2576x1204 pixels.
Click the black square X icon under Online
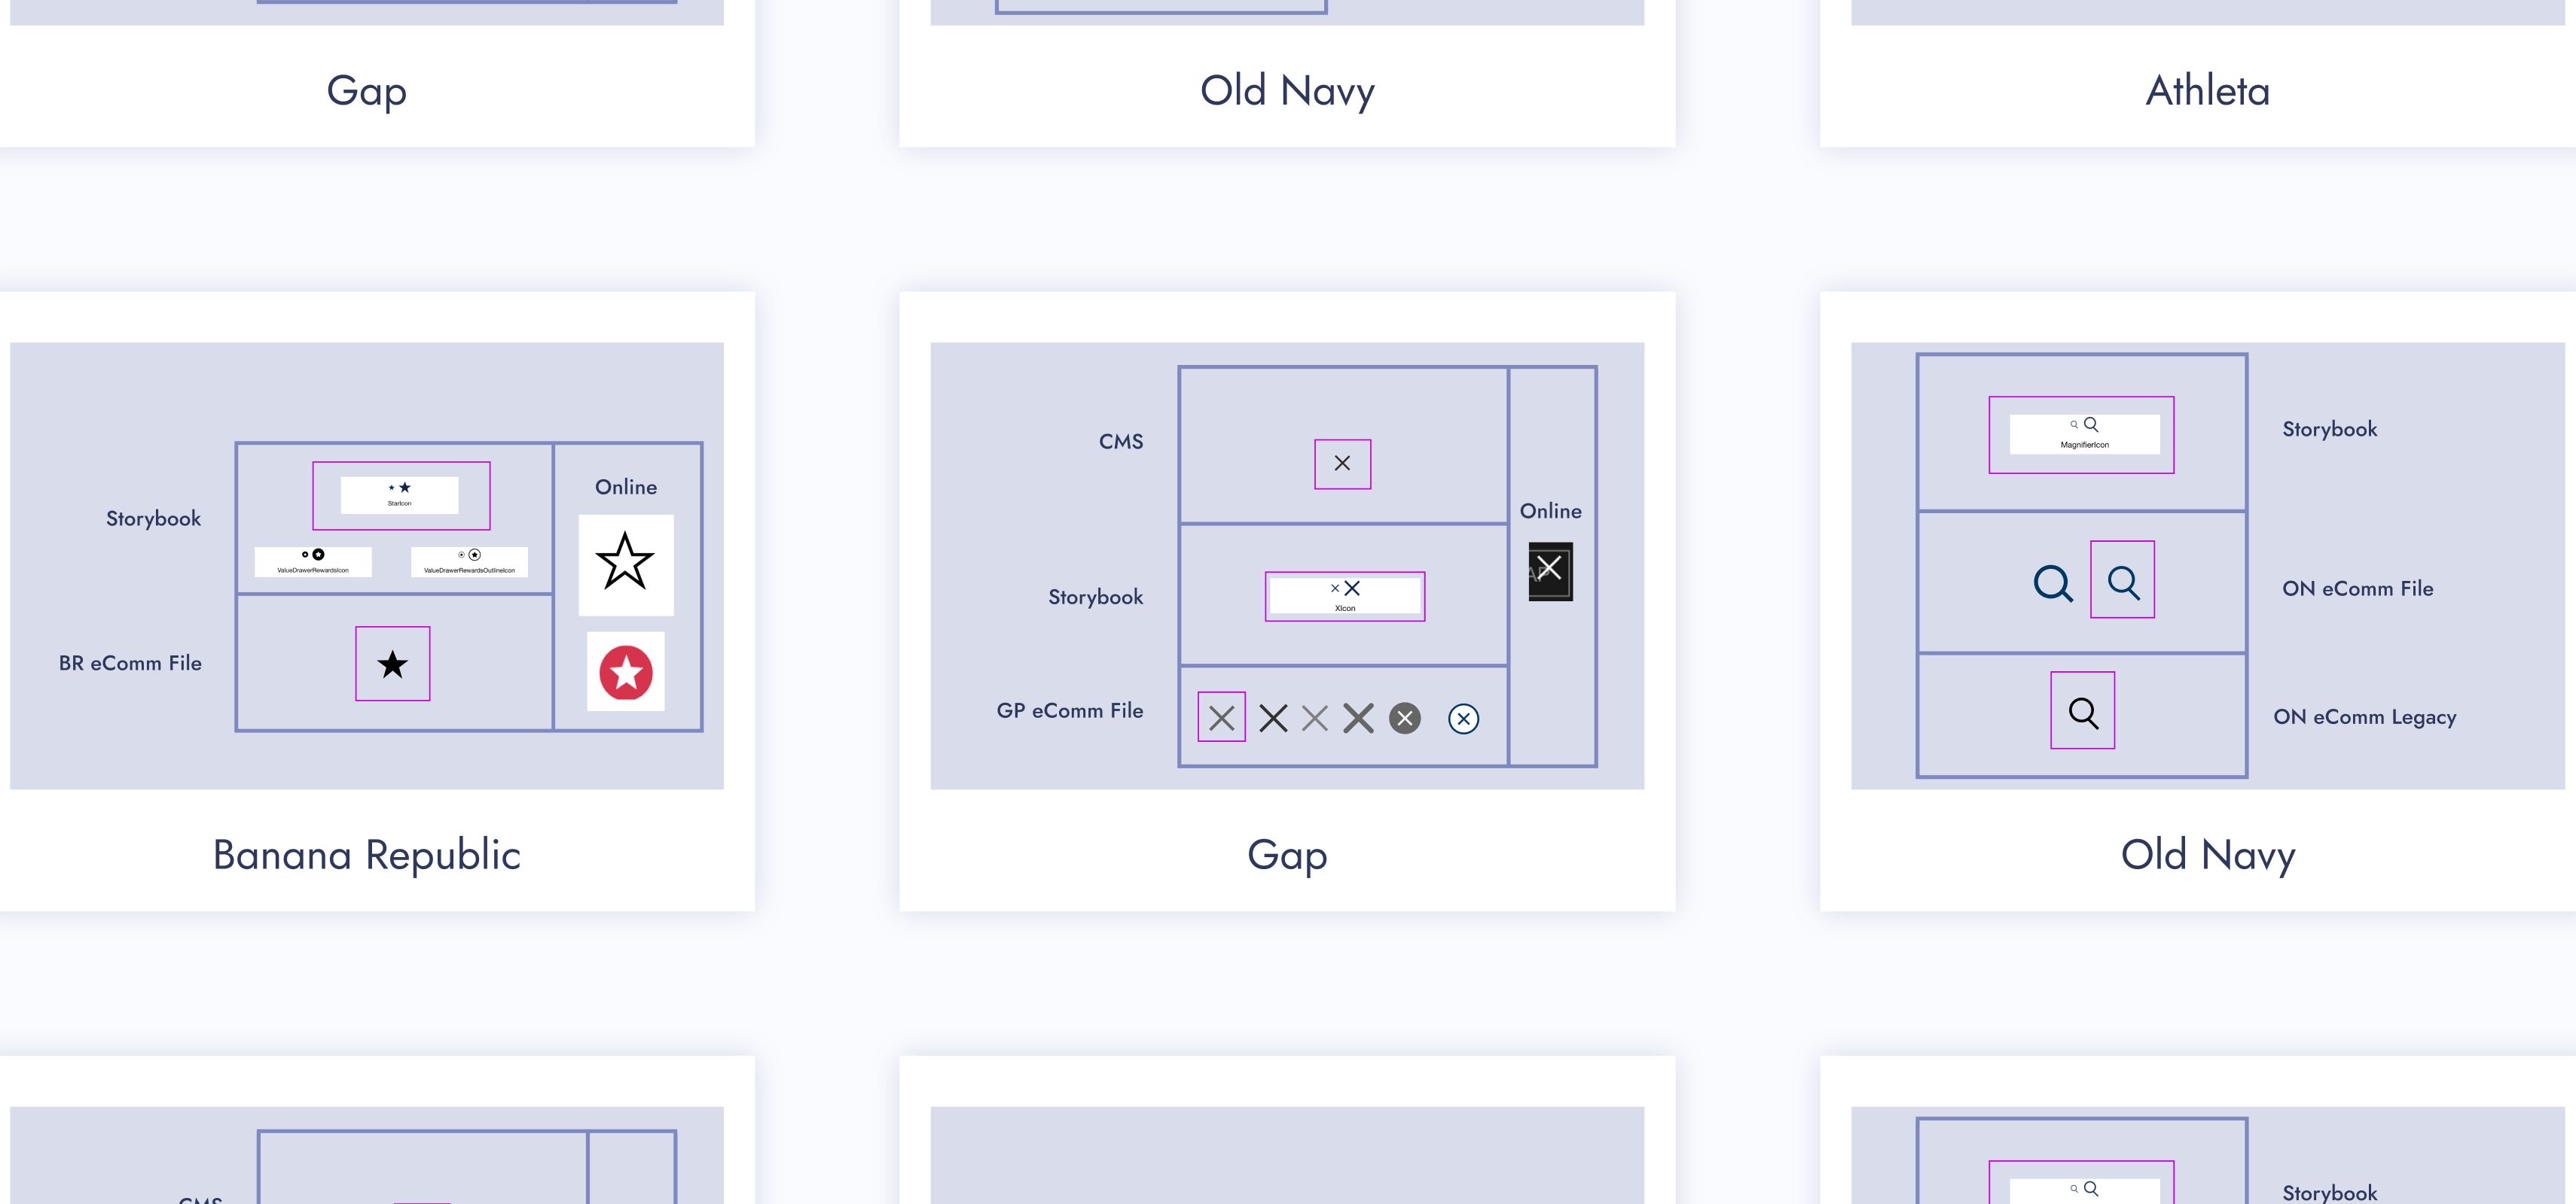[x=1550, y=570]
